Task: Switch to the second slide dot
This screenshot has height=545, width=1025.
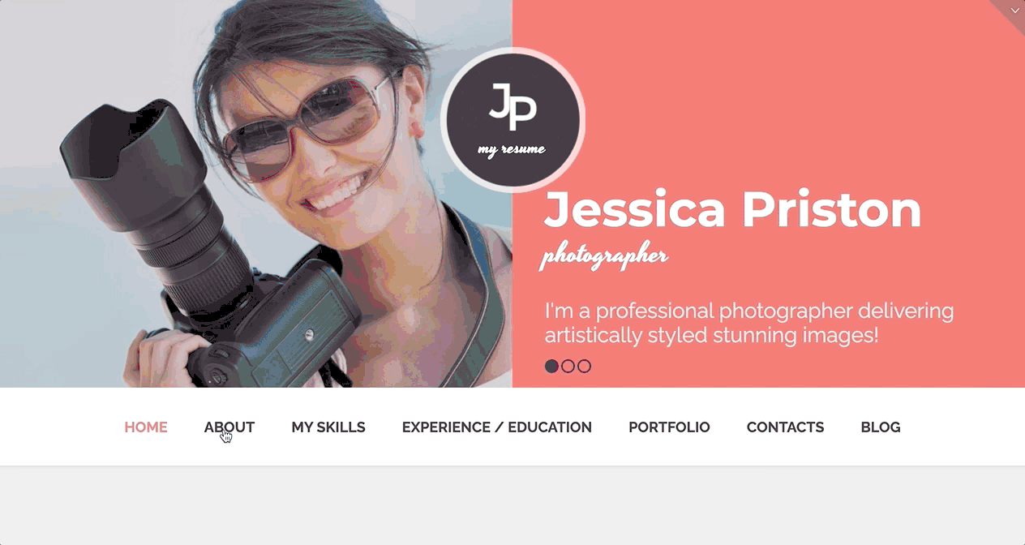Action: coord(568,366)
